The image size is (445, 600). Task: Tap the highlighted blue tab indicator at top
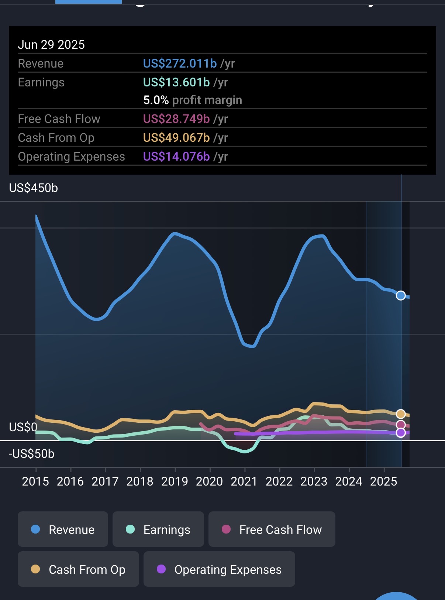(x=89, y=2)
